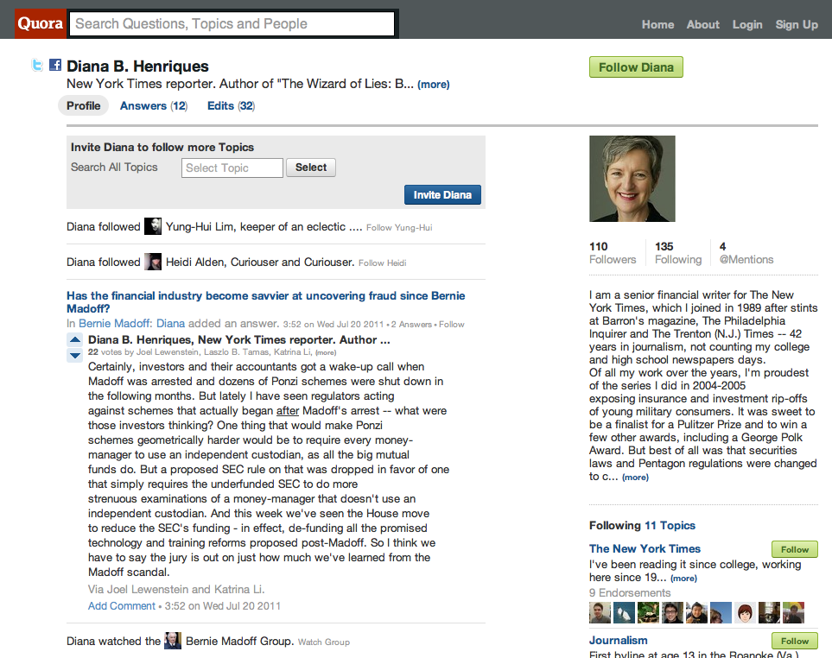Click the Select Topic input field
Screen dimensions: 832x658
point(232,168)
